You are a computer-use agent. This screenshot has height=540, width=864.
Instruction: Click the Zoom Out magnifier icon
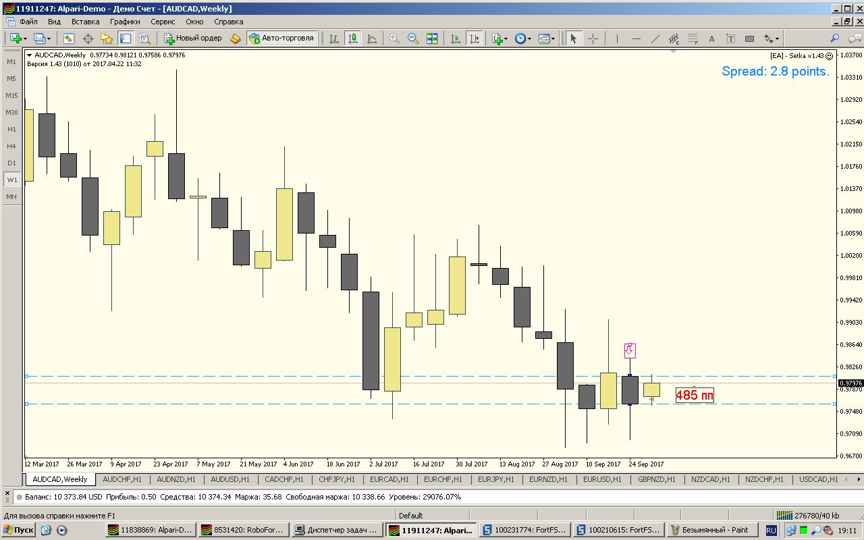point(413,38)
